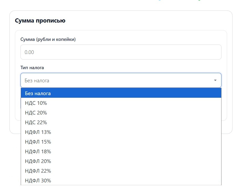Click the 'Сумма прописью' heading
Screen dimensions: 243x196
click(x=40, y=21)
